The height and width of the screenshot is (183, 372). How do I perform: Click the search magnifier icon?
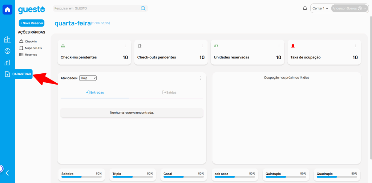click(143, 8)
